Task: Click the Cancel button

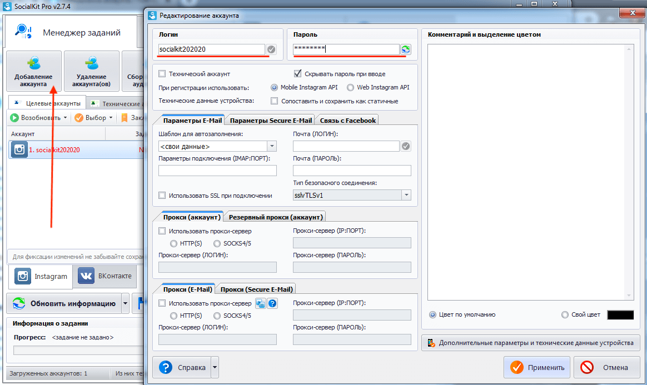Action: click(606, 367)
